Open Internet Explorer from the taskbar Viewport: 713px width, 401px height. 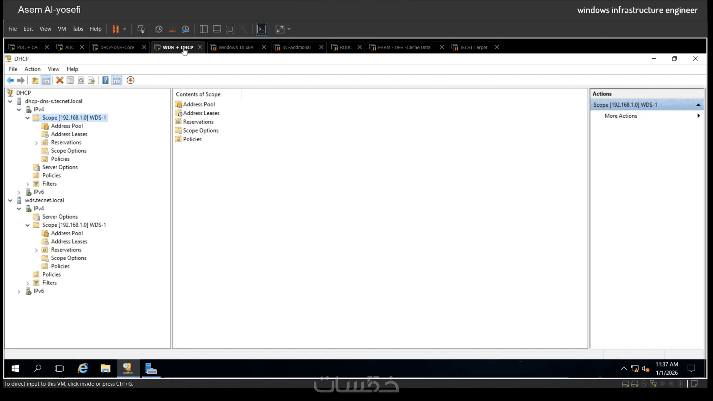pos(82,368)
